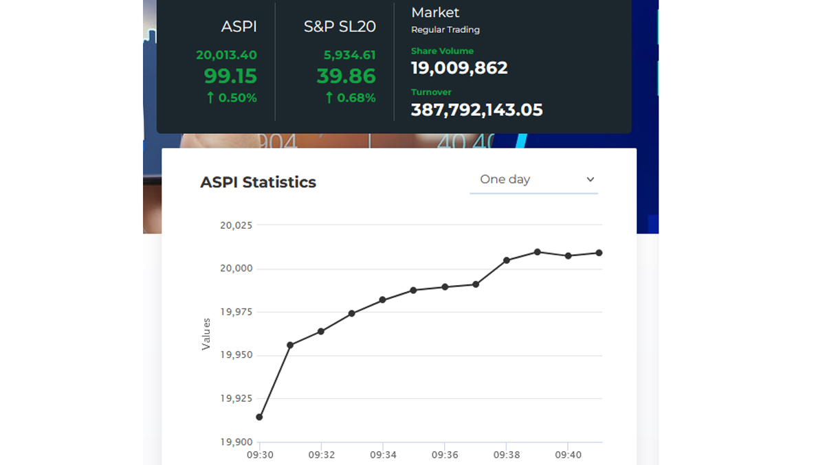Choose the 09:40 data point
Screen dimensions: 825x465
[x=569, y=256]
